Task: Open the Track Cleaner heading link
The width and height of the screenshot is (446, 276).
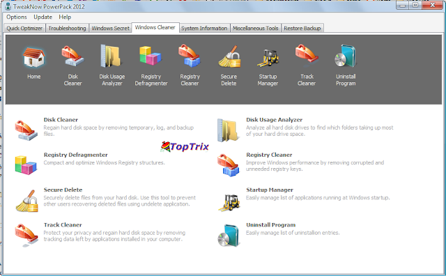Action: tap(63, 225)
